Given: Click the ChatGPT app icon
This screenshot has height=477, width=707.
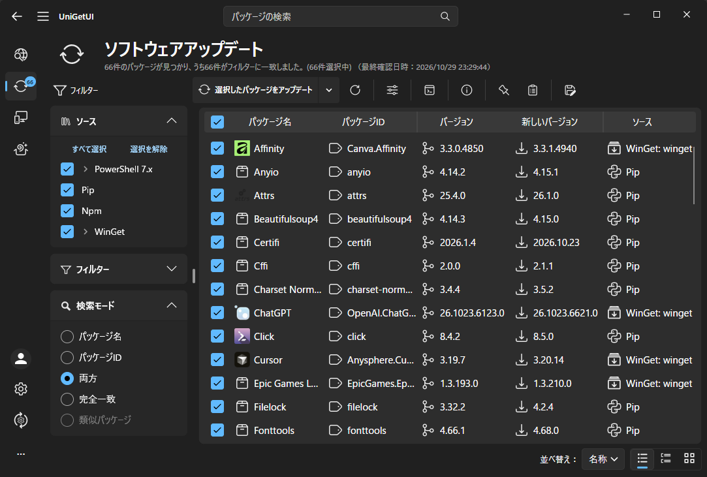Looking at the screenshot, I should [242, 313].
